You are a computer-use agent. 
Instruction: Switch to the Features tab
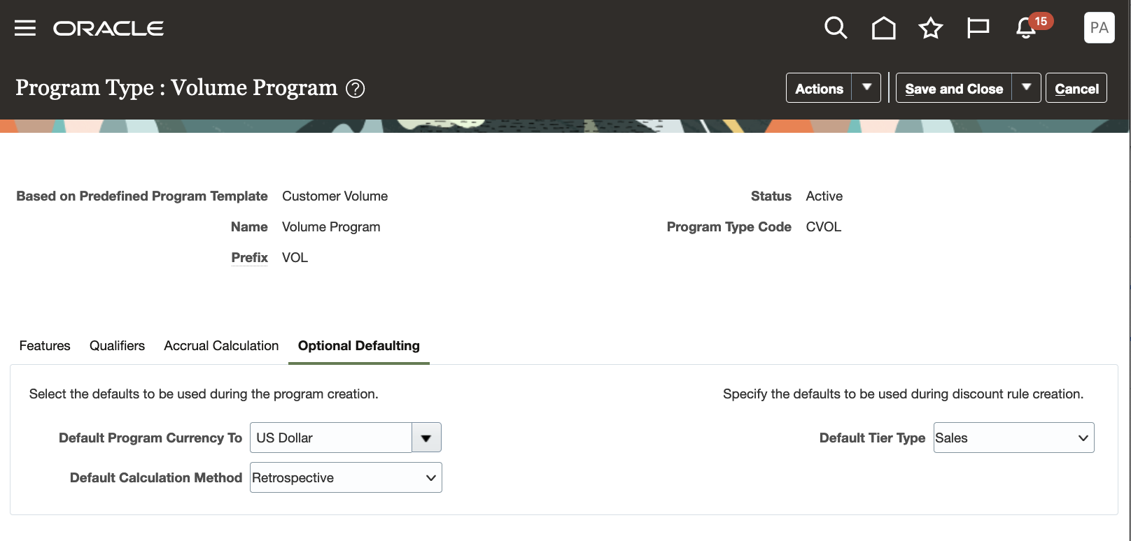45,346
